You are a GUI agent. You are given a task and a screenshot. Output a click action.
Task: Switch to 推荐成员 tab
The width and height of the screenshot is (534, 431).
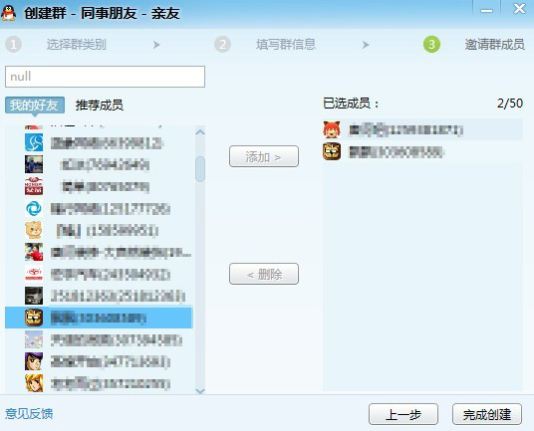(100, 106)
